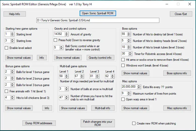Focus the ROM file path field
This screenshot has width=196, height=131.
tap(98, 20)
